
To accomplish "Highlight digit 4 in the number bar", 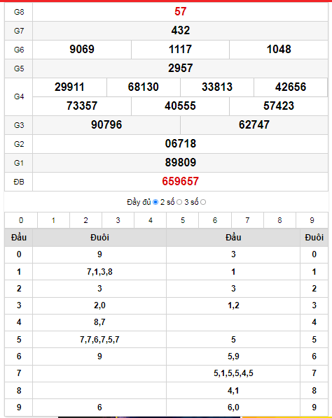I will pyautogui.click(x=151, y=220).
